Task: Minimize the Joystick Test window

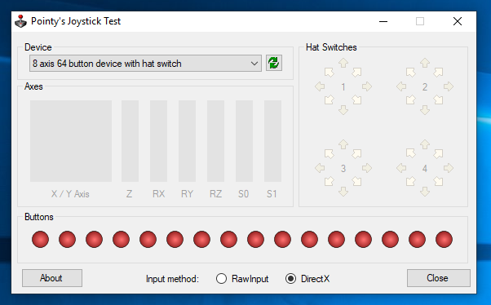Action: pyautogui.click(x=383, y=21)
